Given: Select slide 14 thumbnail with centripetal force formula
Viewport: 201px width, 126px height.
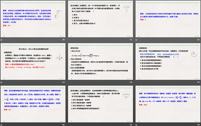Looking at the screenshot, I should [100, 61].
